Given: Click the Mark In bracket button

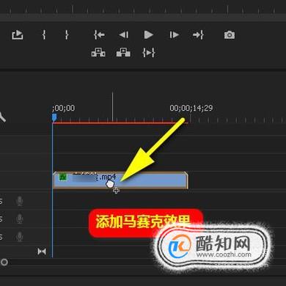Looking at the screenshot, I should click(x=44, y=34).
